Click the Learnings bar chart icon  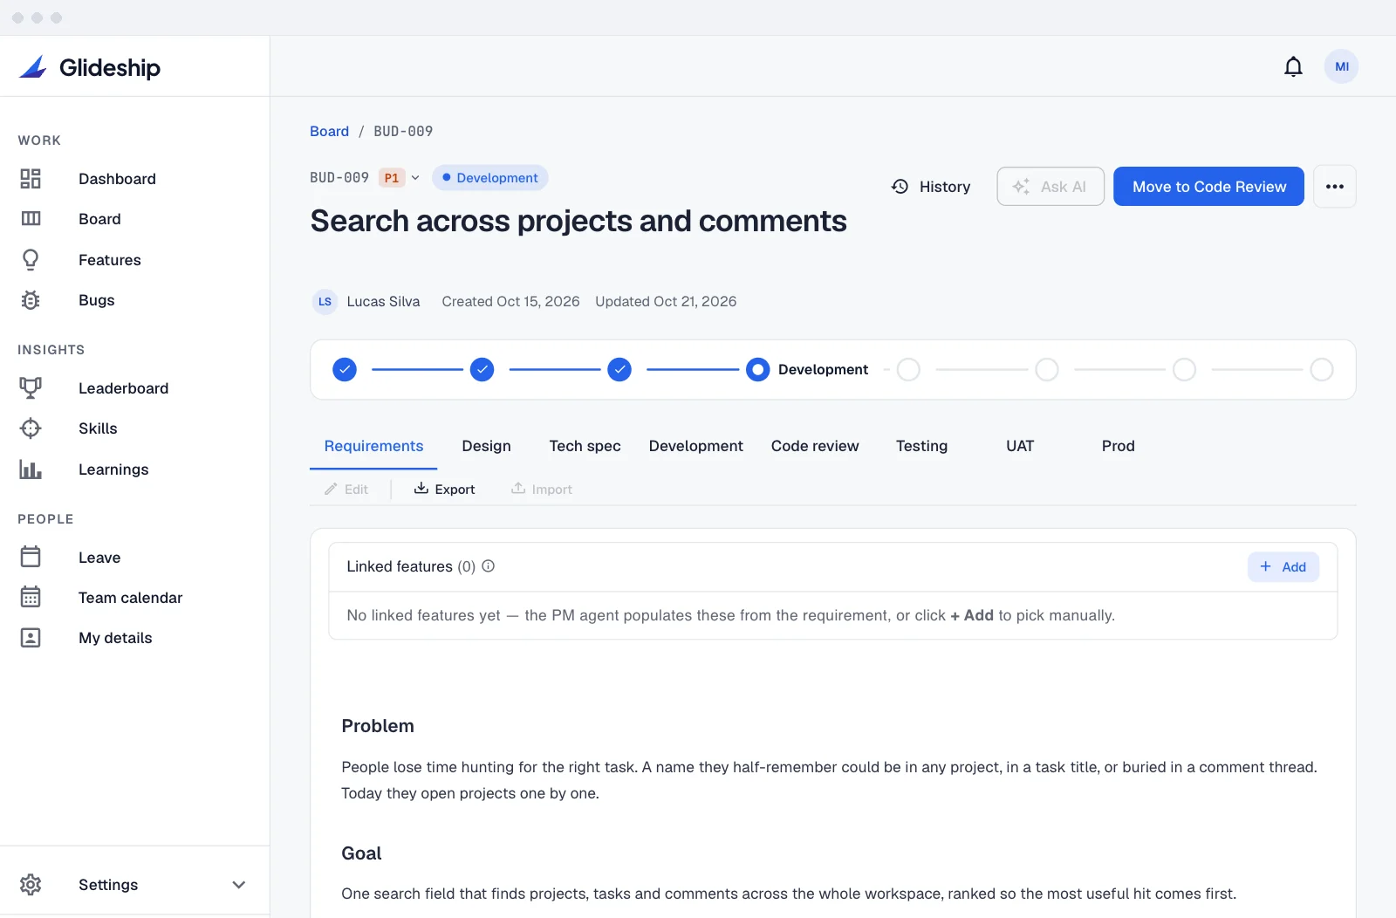(31, 469)
